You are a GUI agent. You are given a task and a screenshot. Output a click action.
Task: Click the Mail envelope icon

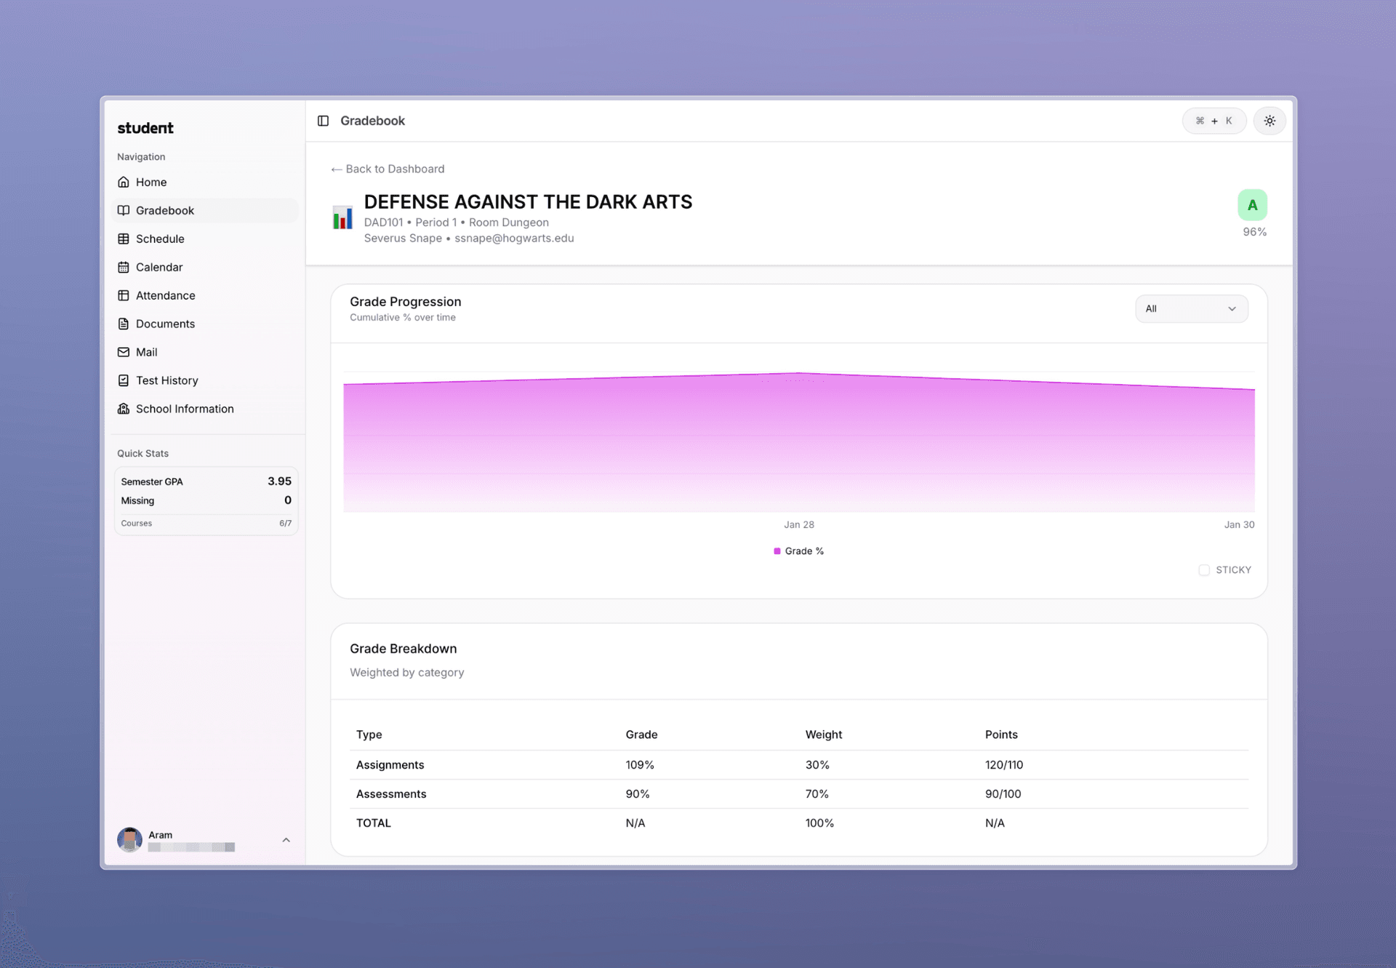tap(124, 352)
